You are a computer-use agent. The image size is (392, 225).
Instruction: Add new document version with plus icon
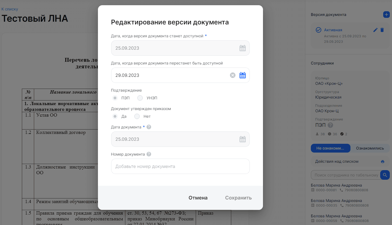386,15
